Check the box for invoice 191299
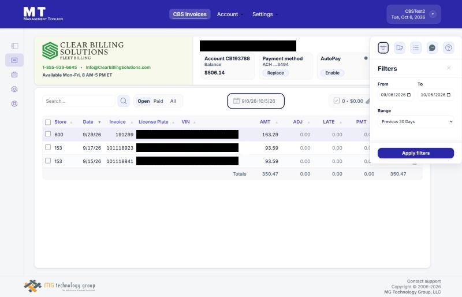 48,134
